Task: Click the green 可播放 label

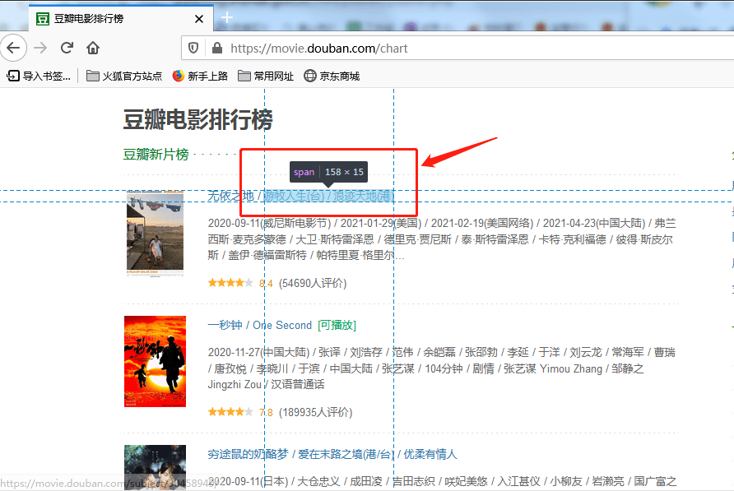Action: 337,325
